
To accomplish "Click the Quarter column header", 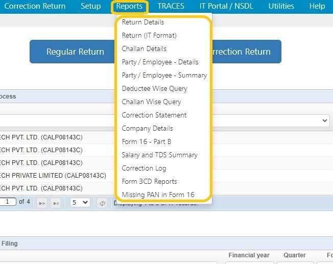I will pyautogui.click(x=295, y=255).
